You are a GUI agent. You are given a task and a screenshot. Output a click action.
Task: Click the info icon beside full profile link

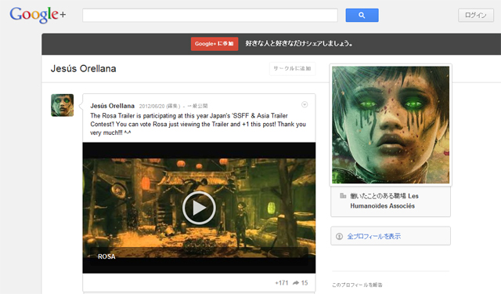coord(339,237)
